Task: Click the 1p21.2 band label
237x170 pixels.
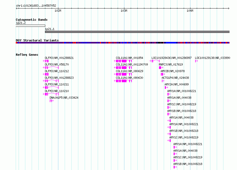Action: point(21,23)
